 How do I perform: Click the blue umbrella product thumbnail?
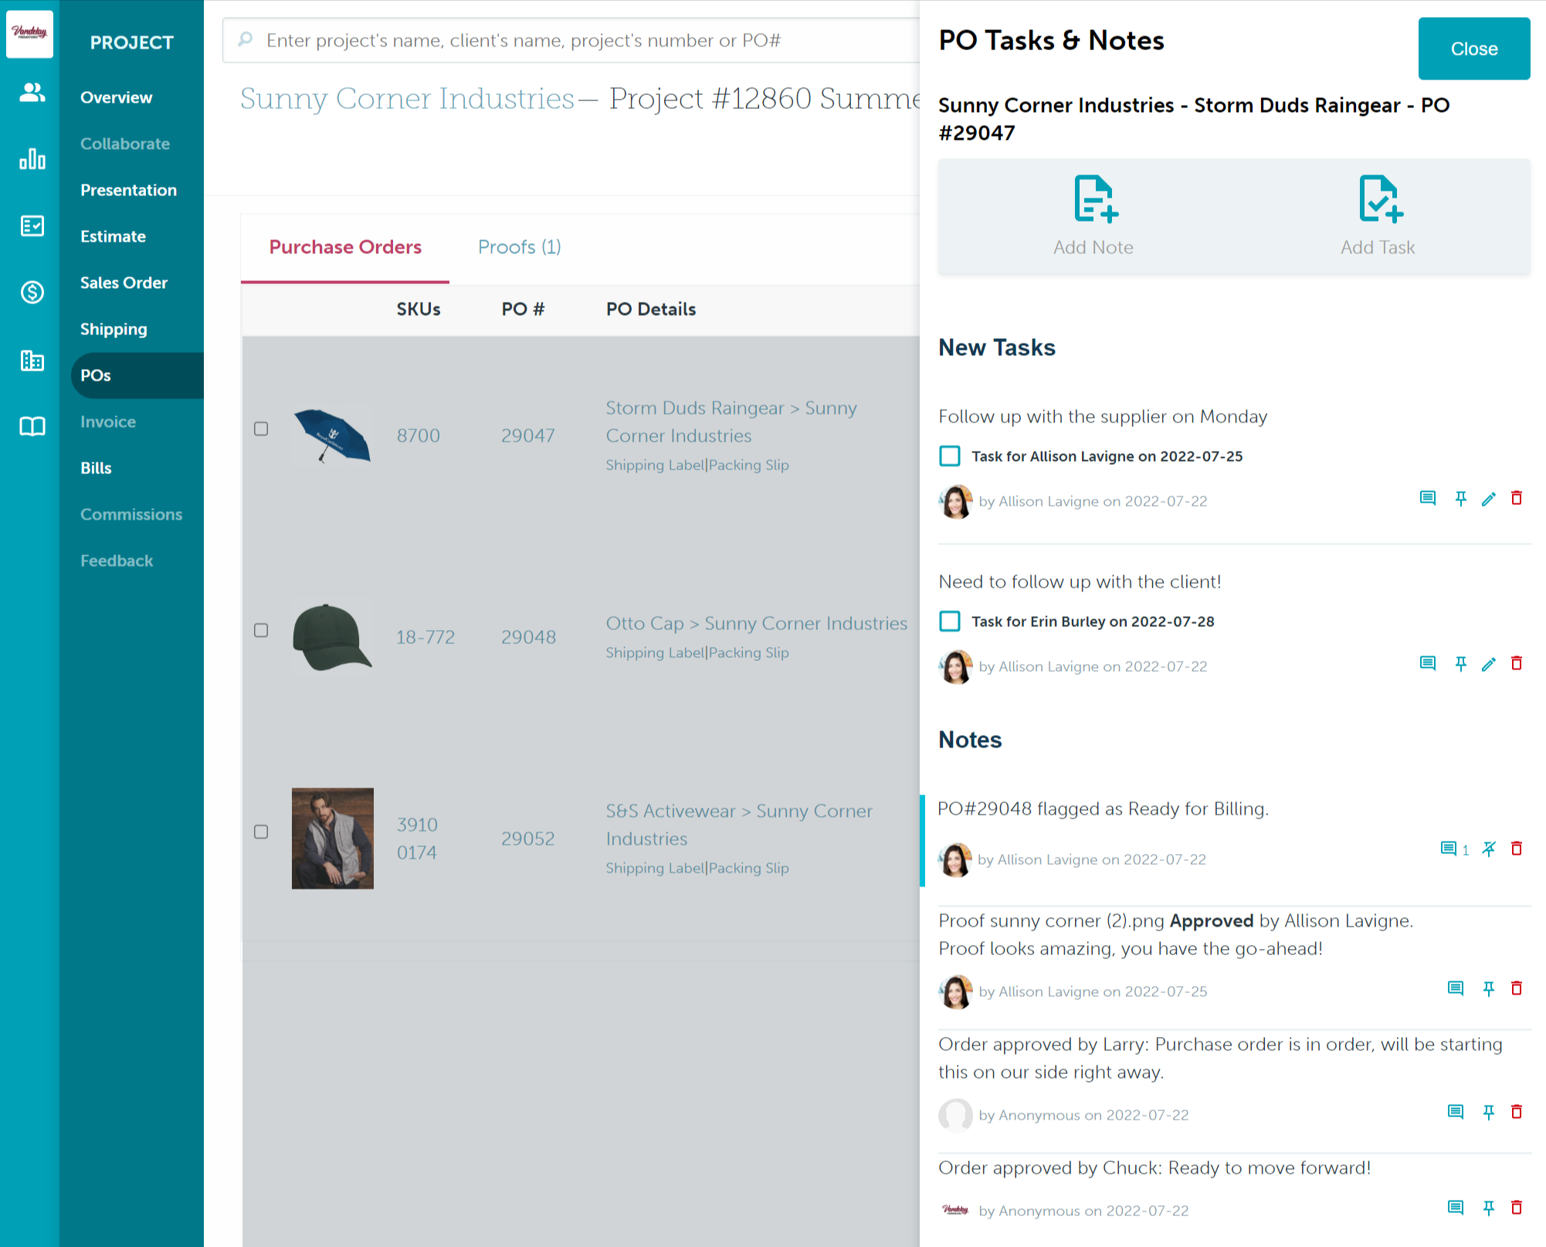333,435
